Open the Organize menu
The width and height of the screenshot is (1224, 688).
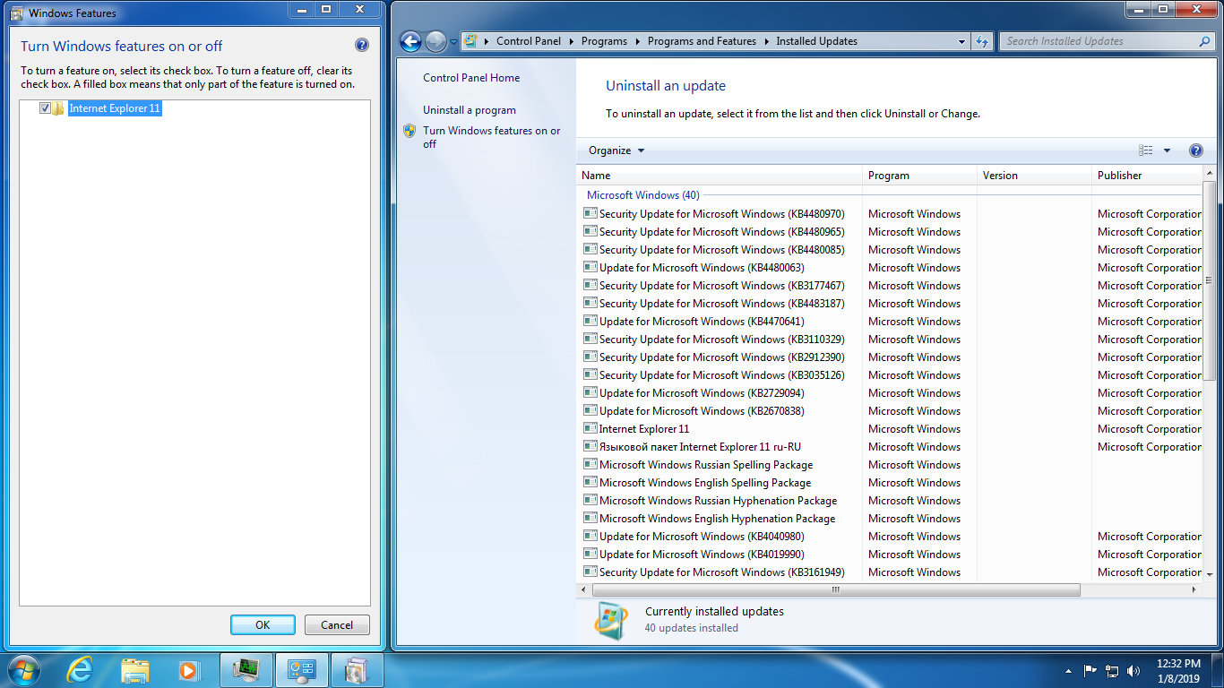pos(616,150)
